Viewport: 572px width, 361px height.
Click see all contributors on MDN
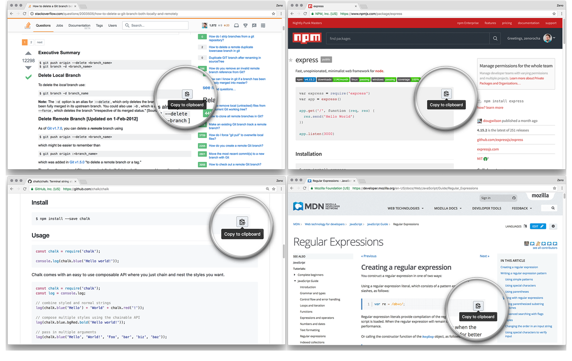coord(545,248)
